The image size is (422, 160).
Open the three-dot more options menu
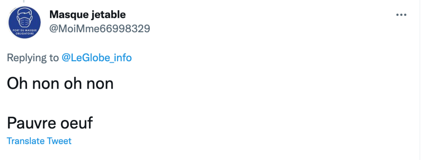[401, 15]
